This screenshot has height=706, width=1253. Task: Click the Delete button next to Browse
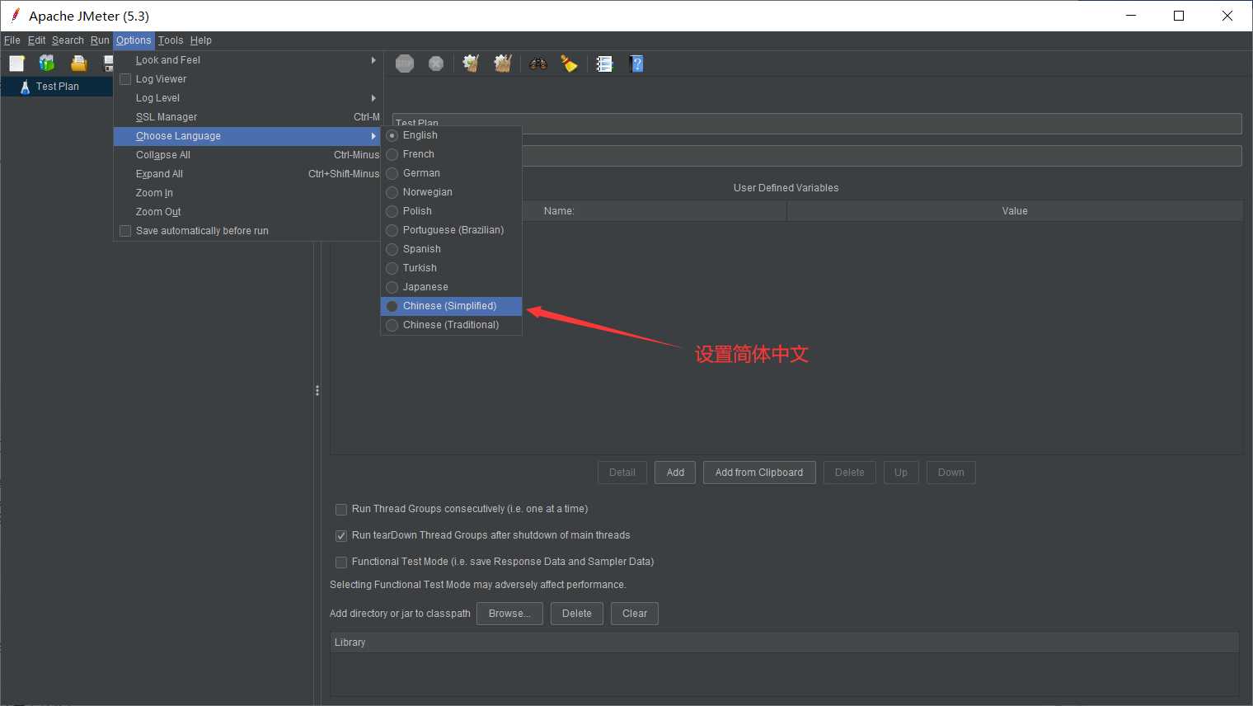point(577,614)
